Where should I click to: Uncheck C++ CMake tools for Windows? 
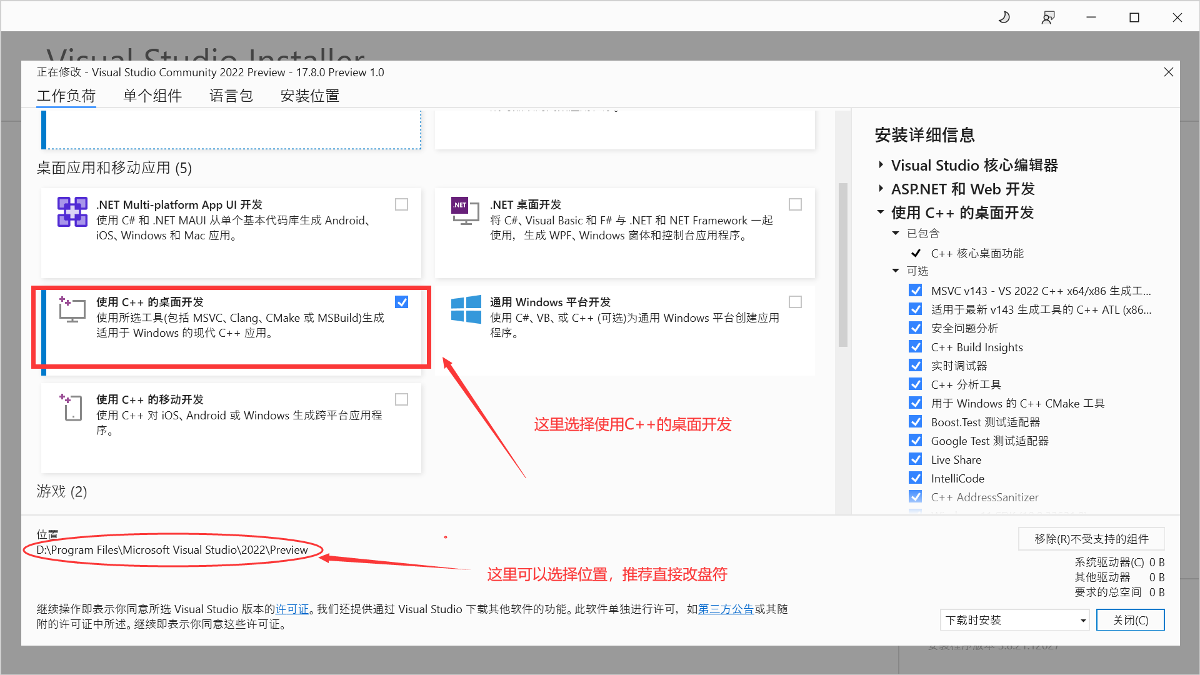[x=916, y=403]
